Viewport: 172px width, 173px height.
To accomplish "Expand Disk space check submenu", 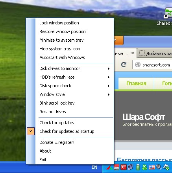I will coord(70,86).
